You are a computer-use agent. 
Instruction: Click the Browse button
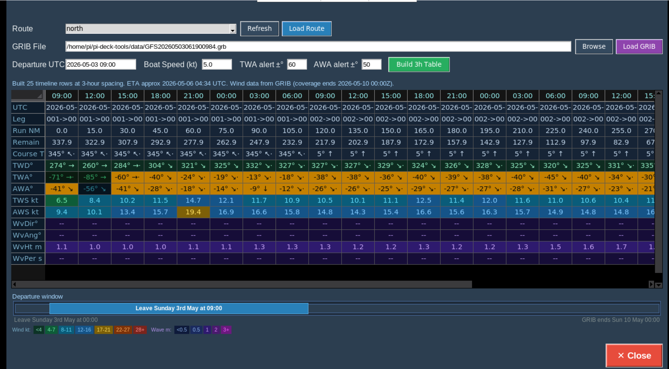click(594, 47)
